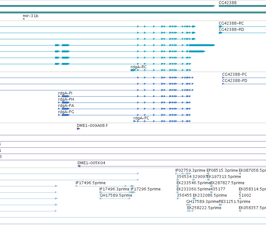Select the purple DME1-005K04 arrowhead glyph
266x225 pixels.
[x=79, y=166]
